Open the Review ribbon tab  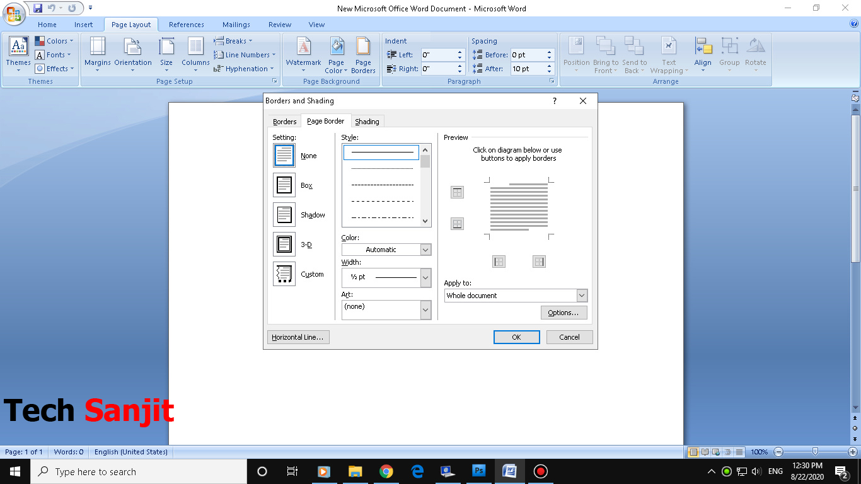280,25
